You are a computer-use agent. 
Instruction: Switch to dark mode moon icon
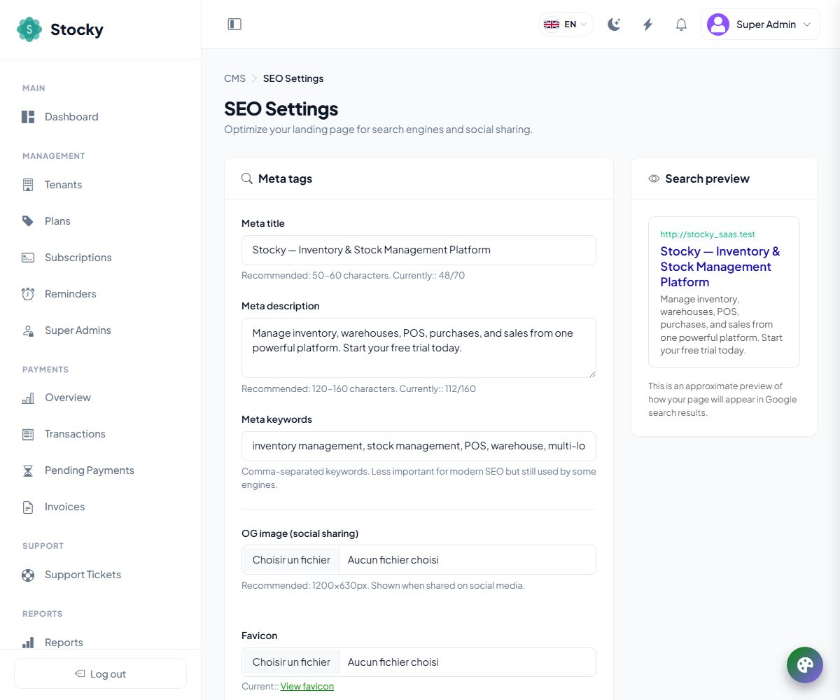coord(614,24)
